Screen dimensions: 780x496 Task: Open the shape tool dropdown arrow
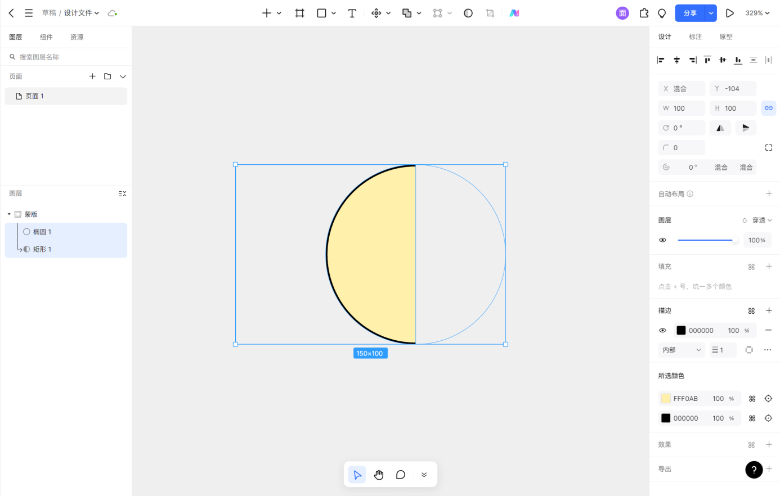click(334, 13)
